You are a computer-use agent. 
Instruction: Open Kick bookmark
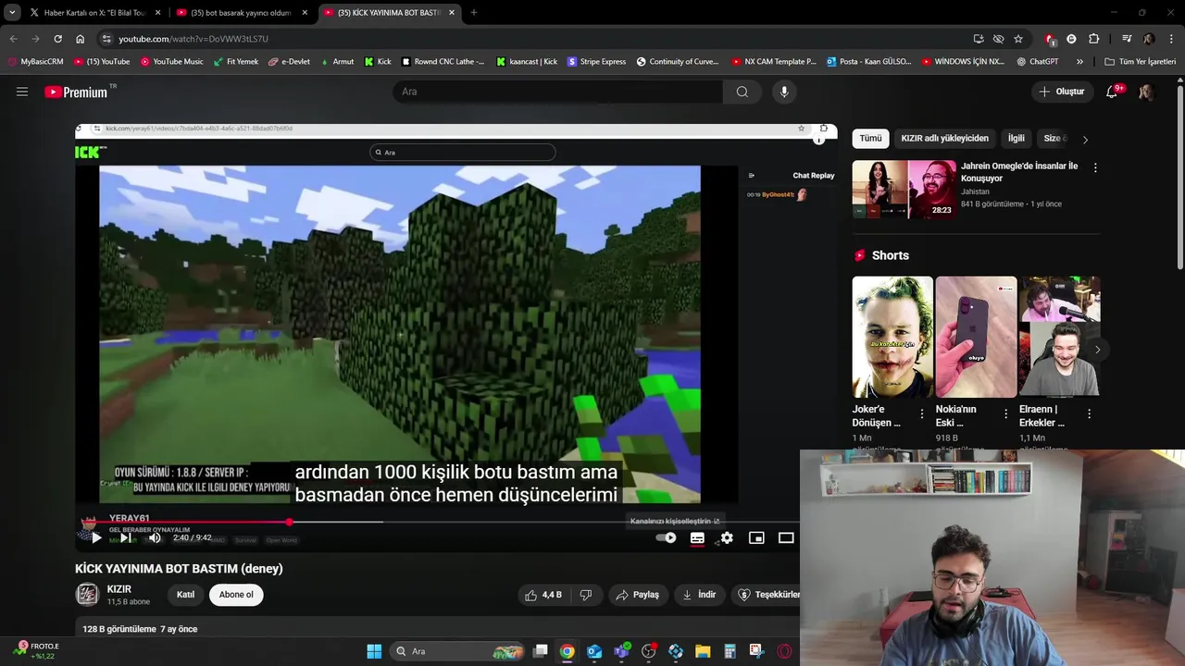[x=378, y=62]
